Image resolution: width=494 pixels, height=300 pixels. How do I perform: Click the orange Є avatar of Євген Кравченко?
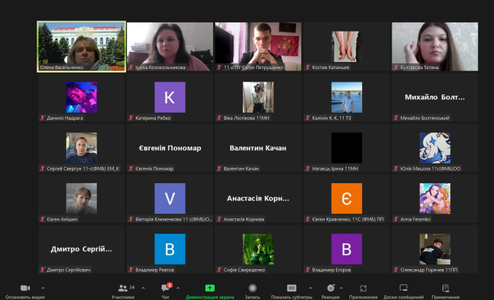point(347,198)
